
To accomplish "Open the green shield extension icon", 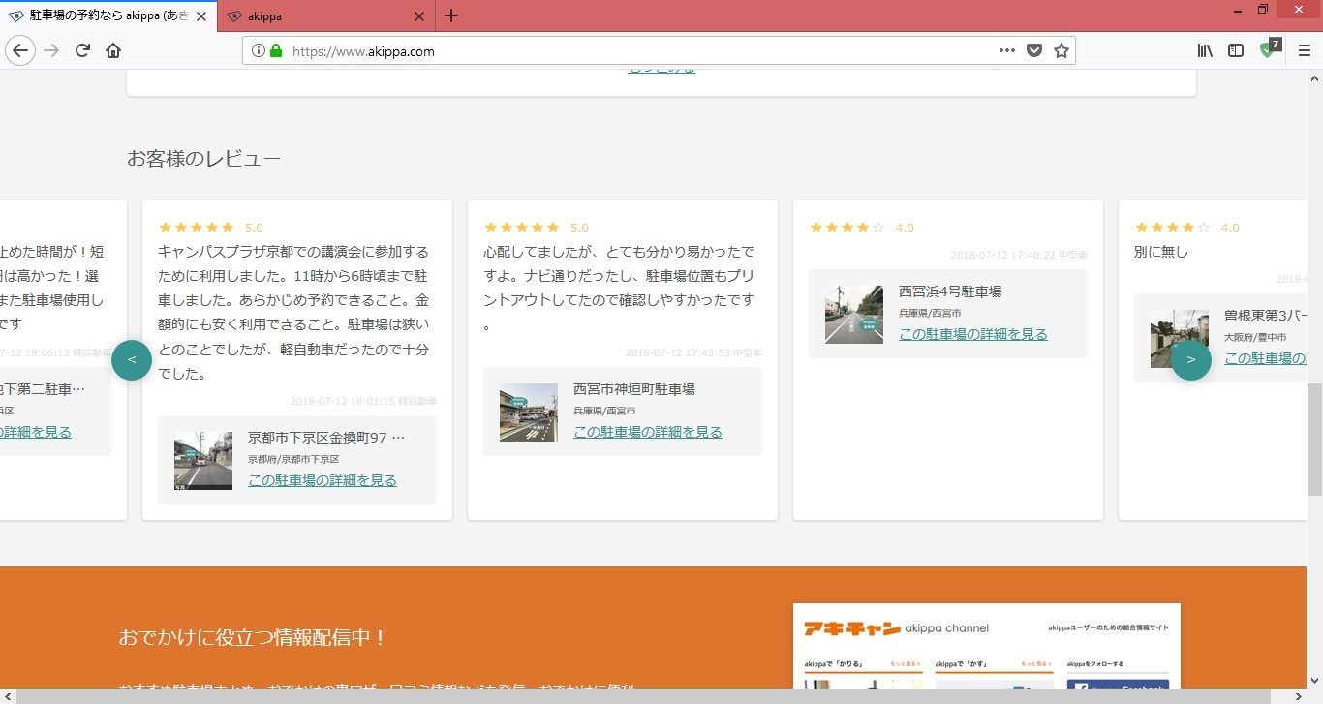I will tap(1268, 49).
